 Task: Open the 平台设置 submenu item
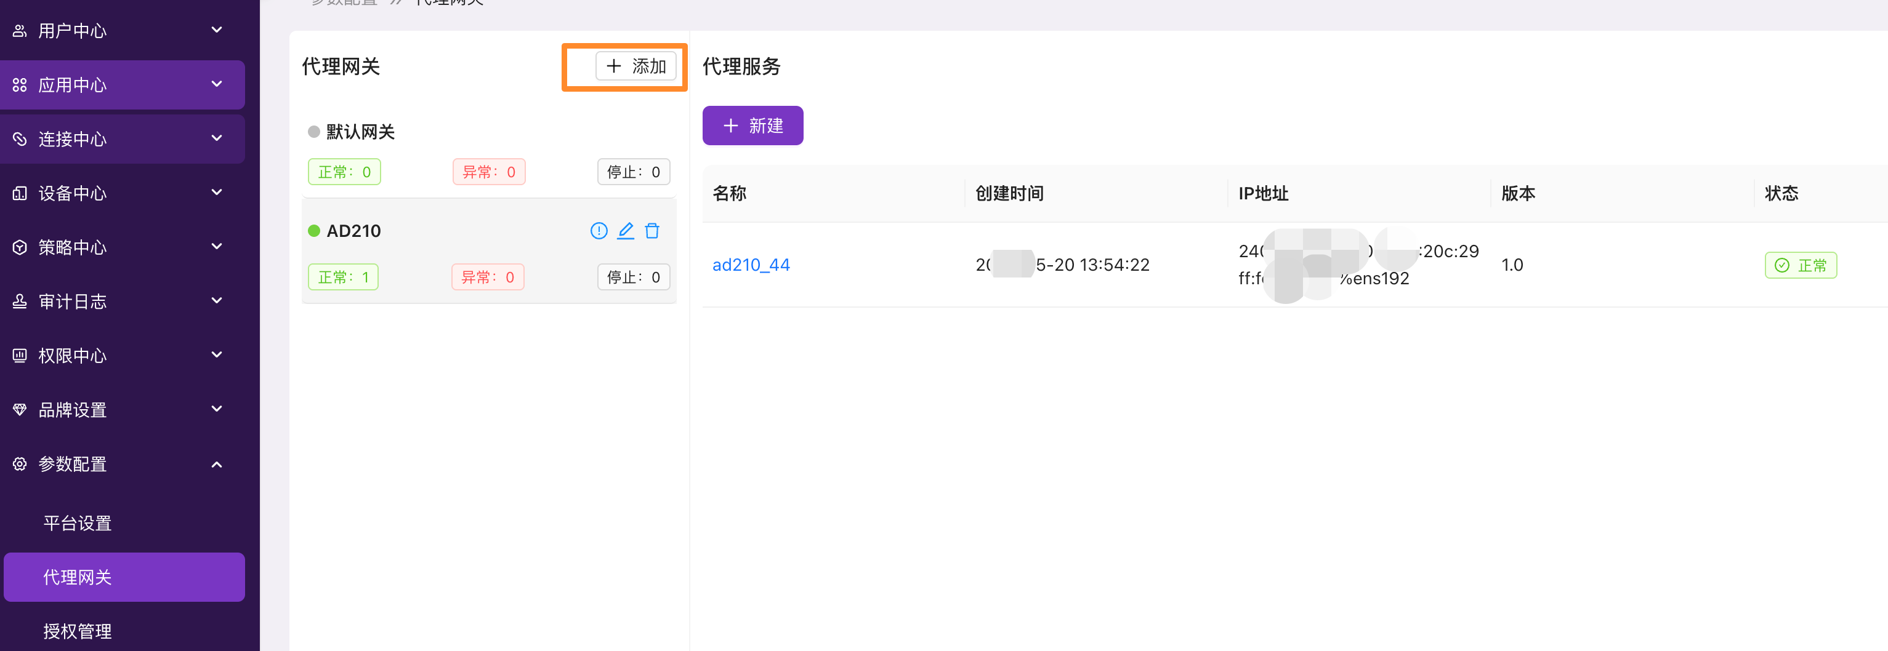(77, 523)
